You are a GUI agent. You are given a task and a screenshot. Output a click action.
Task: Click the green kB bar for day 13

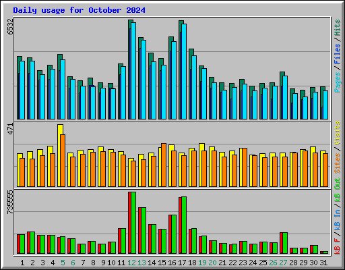click(144, 231)
